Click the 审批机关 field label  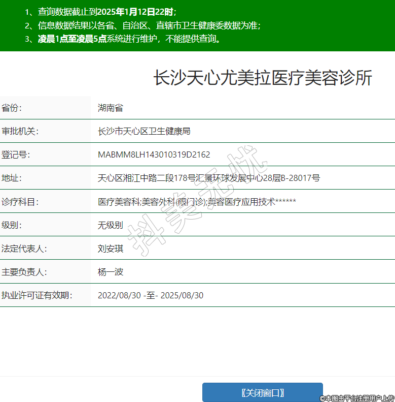pyautogui.click(x=20, y=131)
